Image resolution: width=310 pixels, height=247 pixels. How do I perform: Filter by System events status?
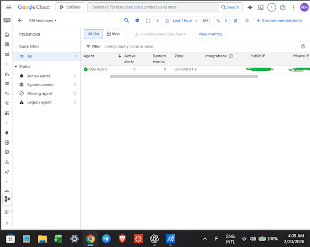[x=47, y=85]
